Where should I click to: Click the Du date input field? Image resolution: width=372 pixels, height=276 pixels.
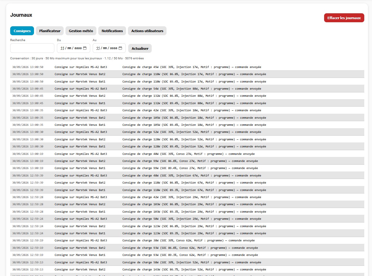(x=74, y=48)
